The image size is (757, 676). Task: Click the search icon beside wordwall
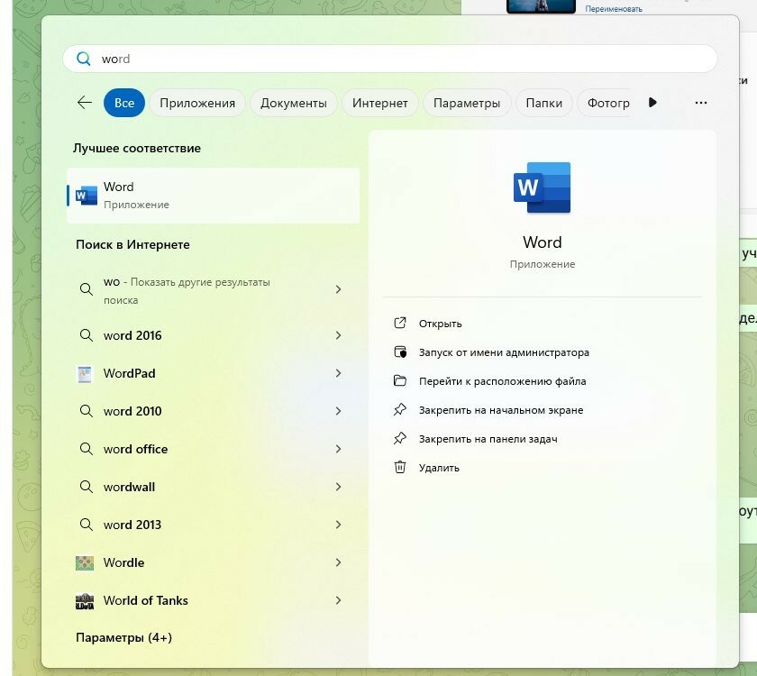(x=86, y=486)
